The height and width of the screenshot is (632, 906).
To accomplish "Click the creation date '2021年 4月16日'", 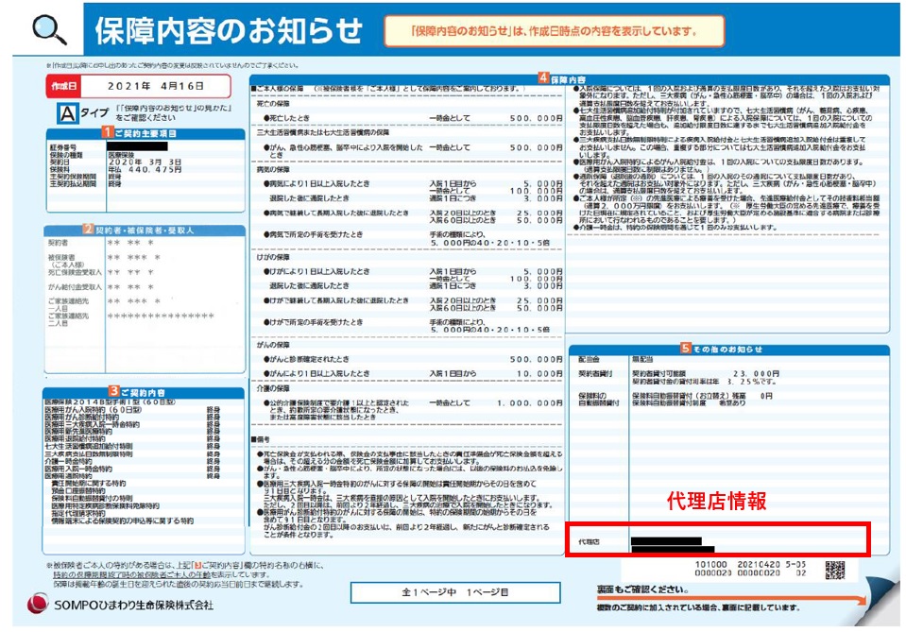I will click(x=156, y=86).
